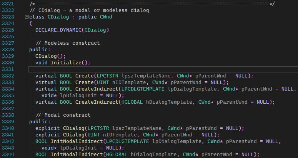Click 'lpszTemplateName' on line 3332

(x=146, y=76)
